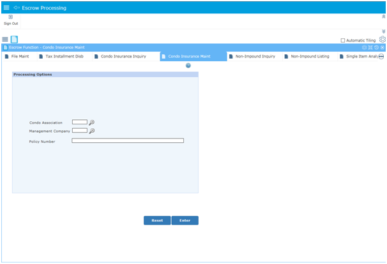Open panel settings gear in Escrow Function title bar
This screenshot has width=387, height=264.
click(x=364, y=48)
